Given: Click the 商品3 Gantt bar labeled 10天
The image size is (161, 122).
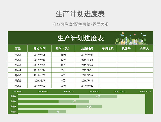Looking at the screenshot, I should (x=89, y=107).
